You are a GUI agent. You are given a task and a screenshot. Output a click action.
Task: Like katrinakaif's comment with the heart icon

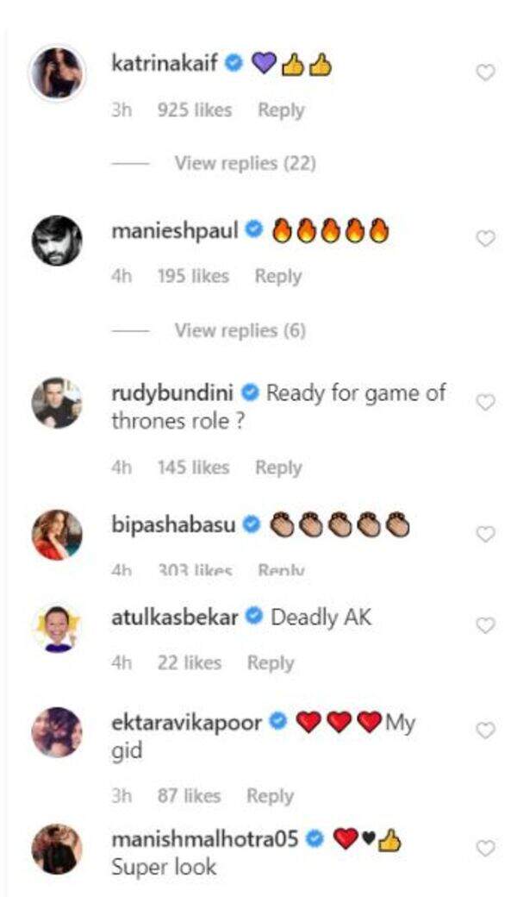click(486, 72)
